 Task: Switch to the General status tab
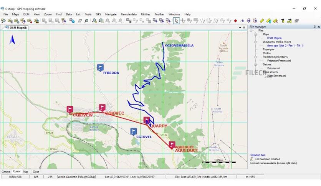coord(6,172)
